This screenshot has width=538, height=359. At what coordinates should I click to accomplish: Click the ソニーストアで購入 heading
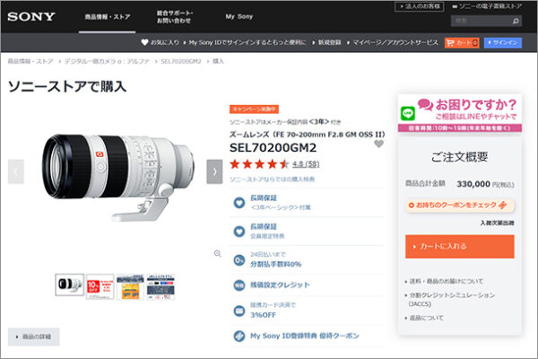tap(67, 86)
